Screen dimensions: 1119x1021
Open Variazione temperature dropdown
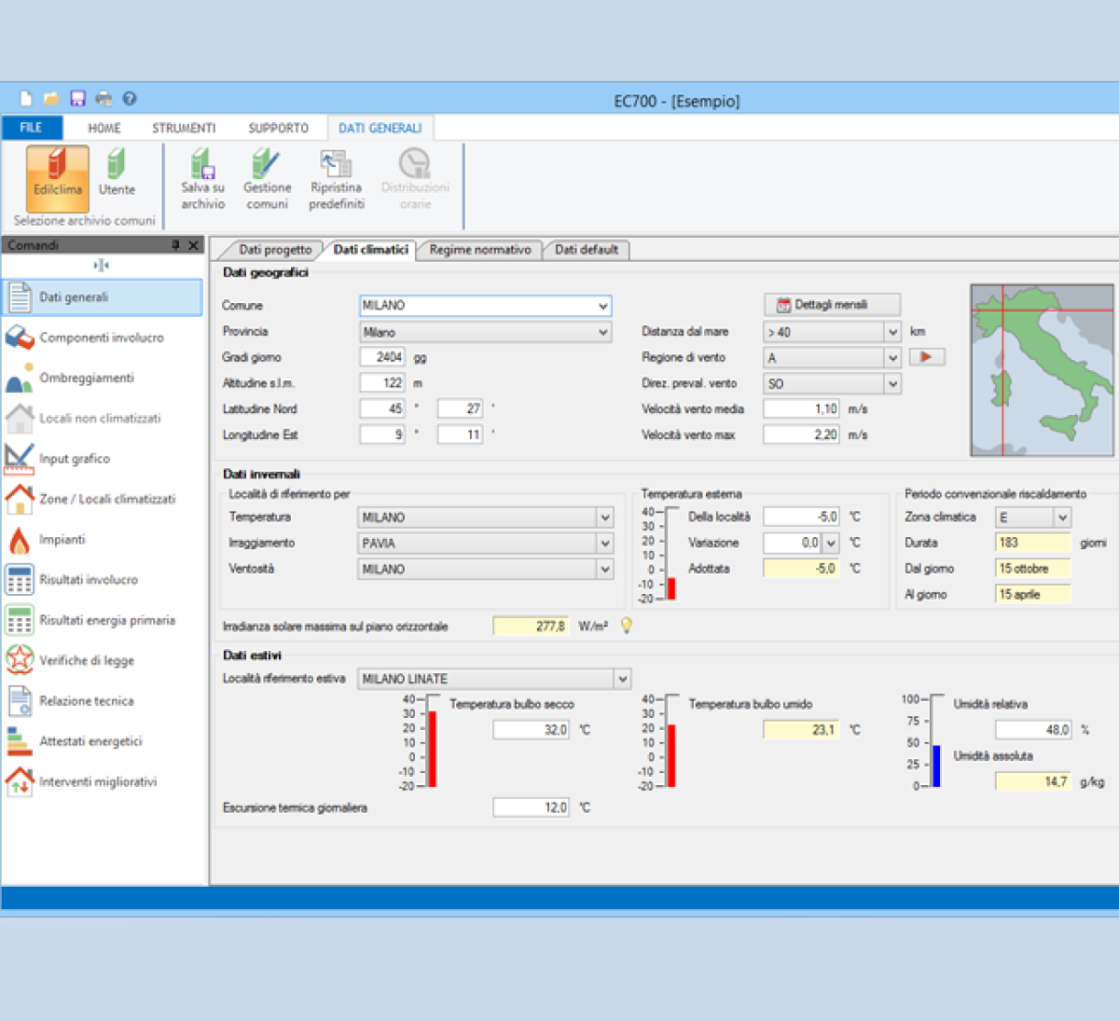click(x=831, y=543)
